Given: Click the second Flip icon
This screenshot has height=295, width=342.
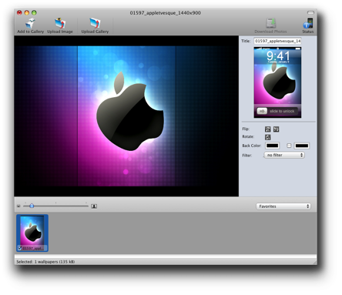Looking at the screenshot, I should point(276,129).
